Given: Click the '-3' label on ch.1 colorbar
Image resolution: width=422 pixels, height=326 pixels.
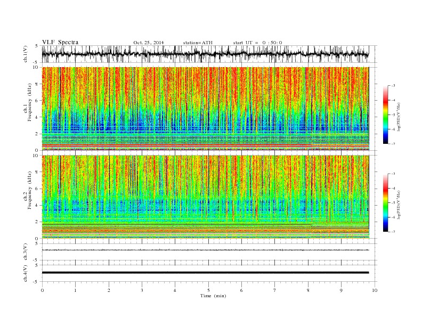Looking at the screenshot, I should click(x=393, y=86).
